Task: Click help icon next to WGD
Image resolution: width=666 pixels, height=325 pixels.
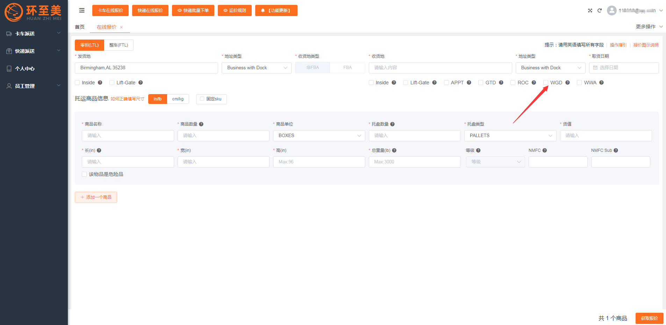Action: pos(567,83)
